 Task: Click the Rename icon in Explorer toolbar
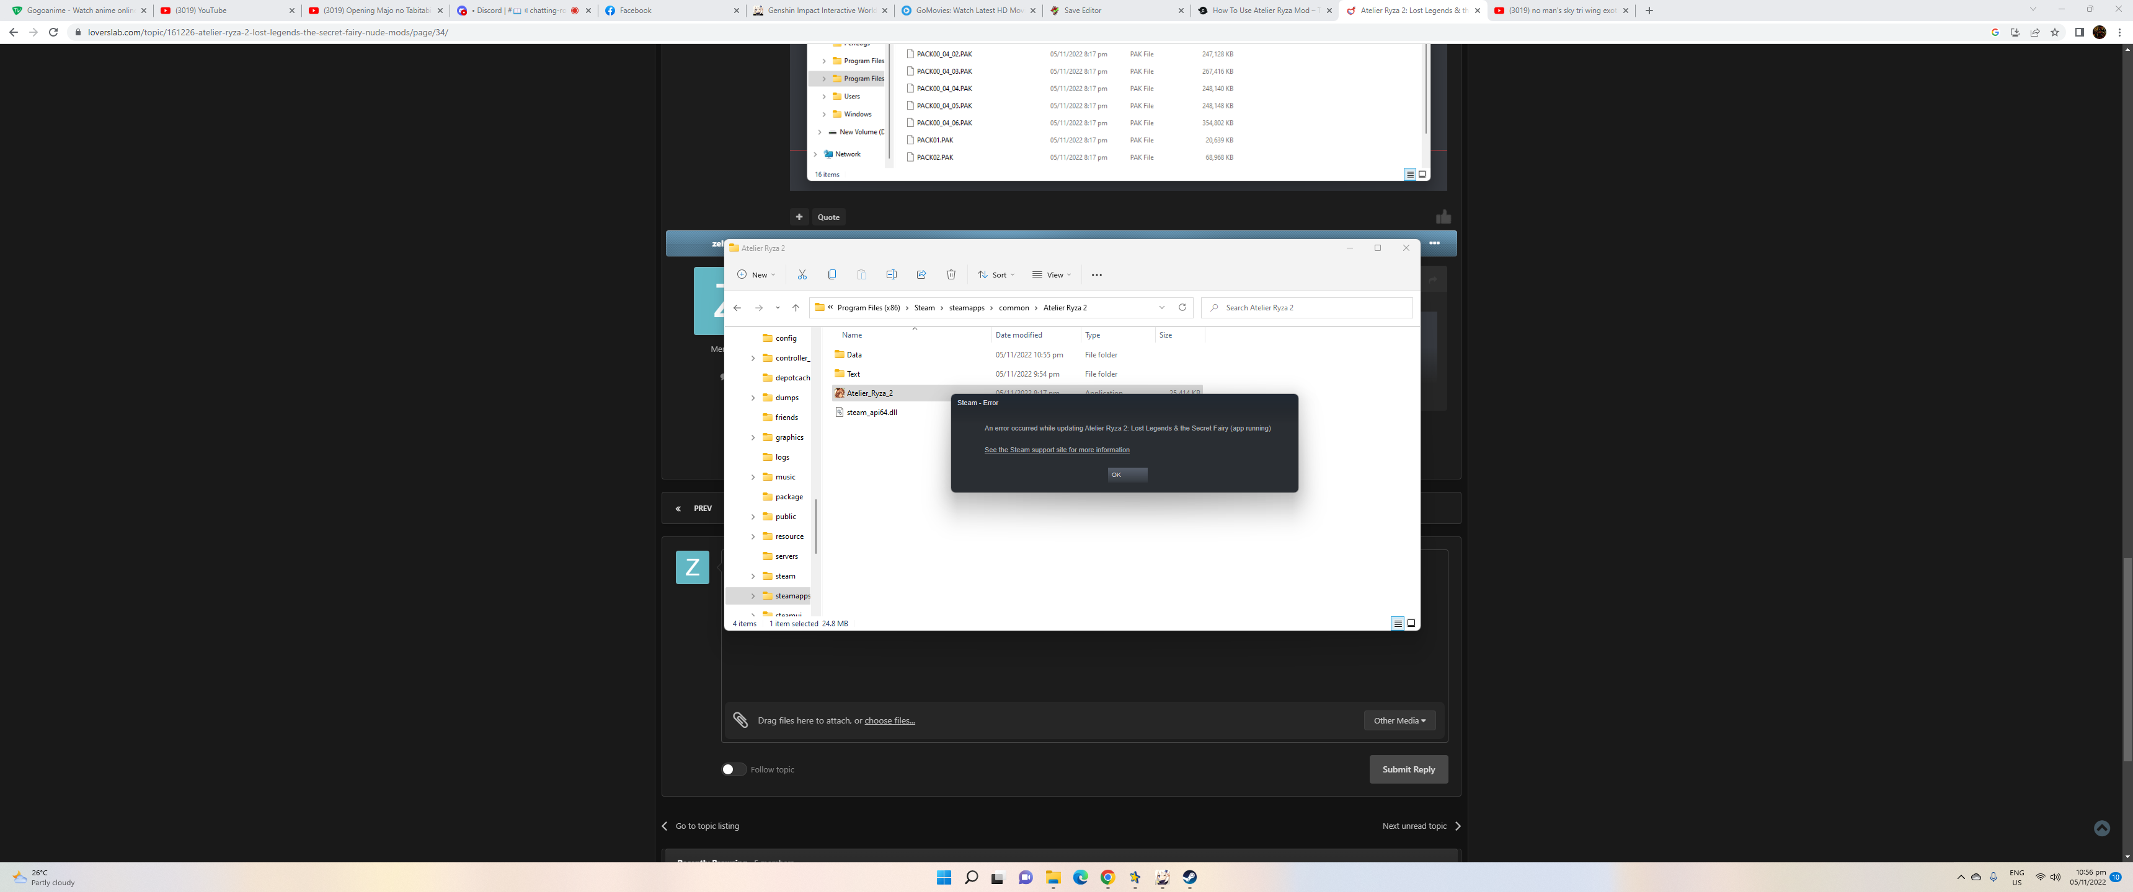(891, 274)
